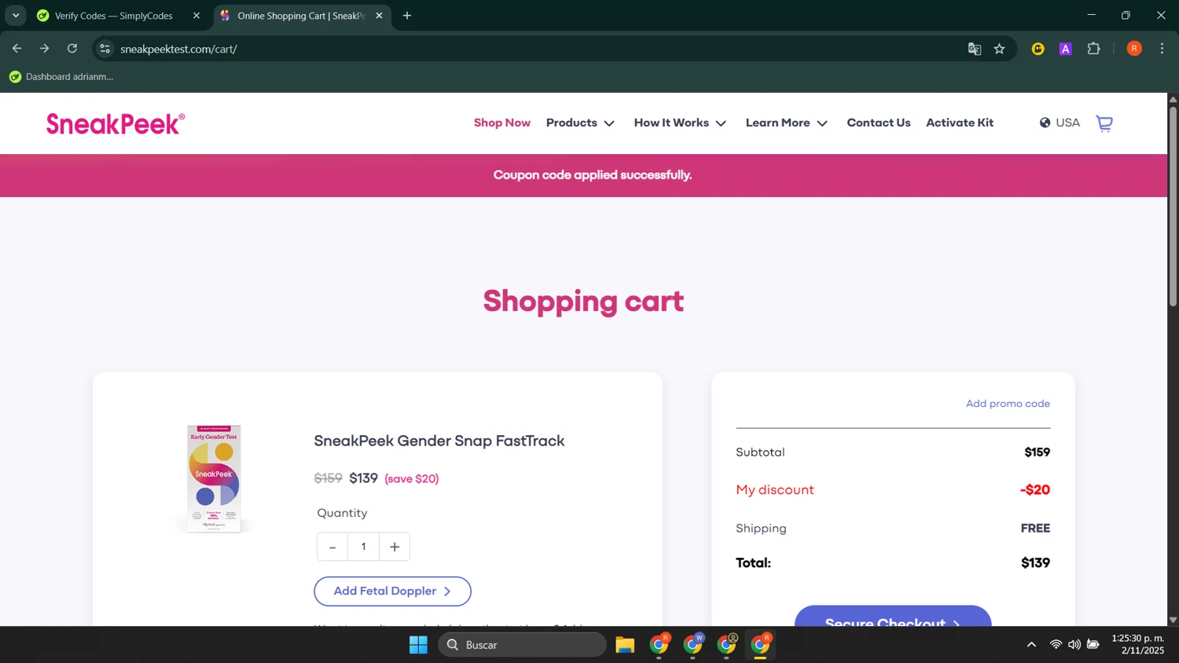
Task: Show hidden system tray icons
Action: [1031, 645]
